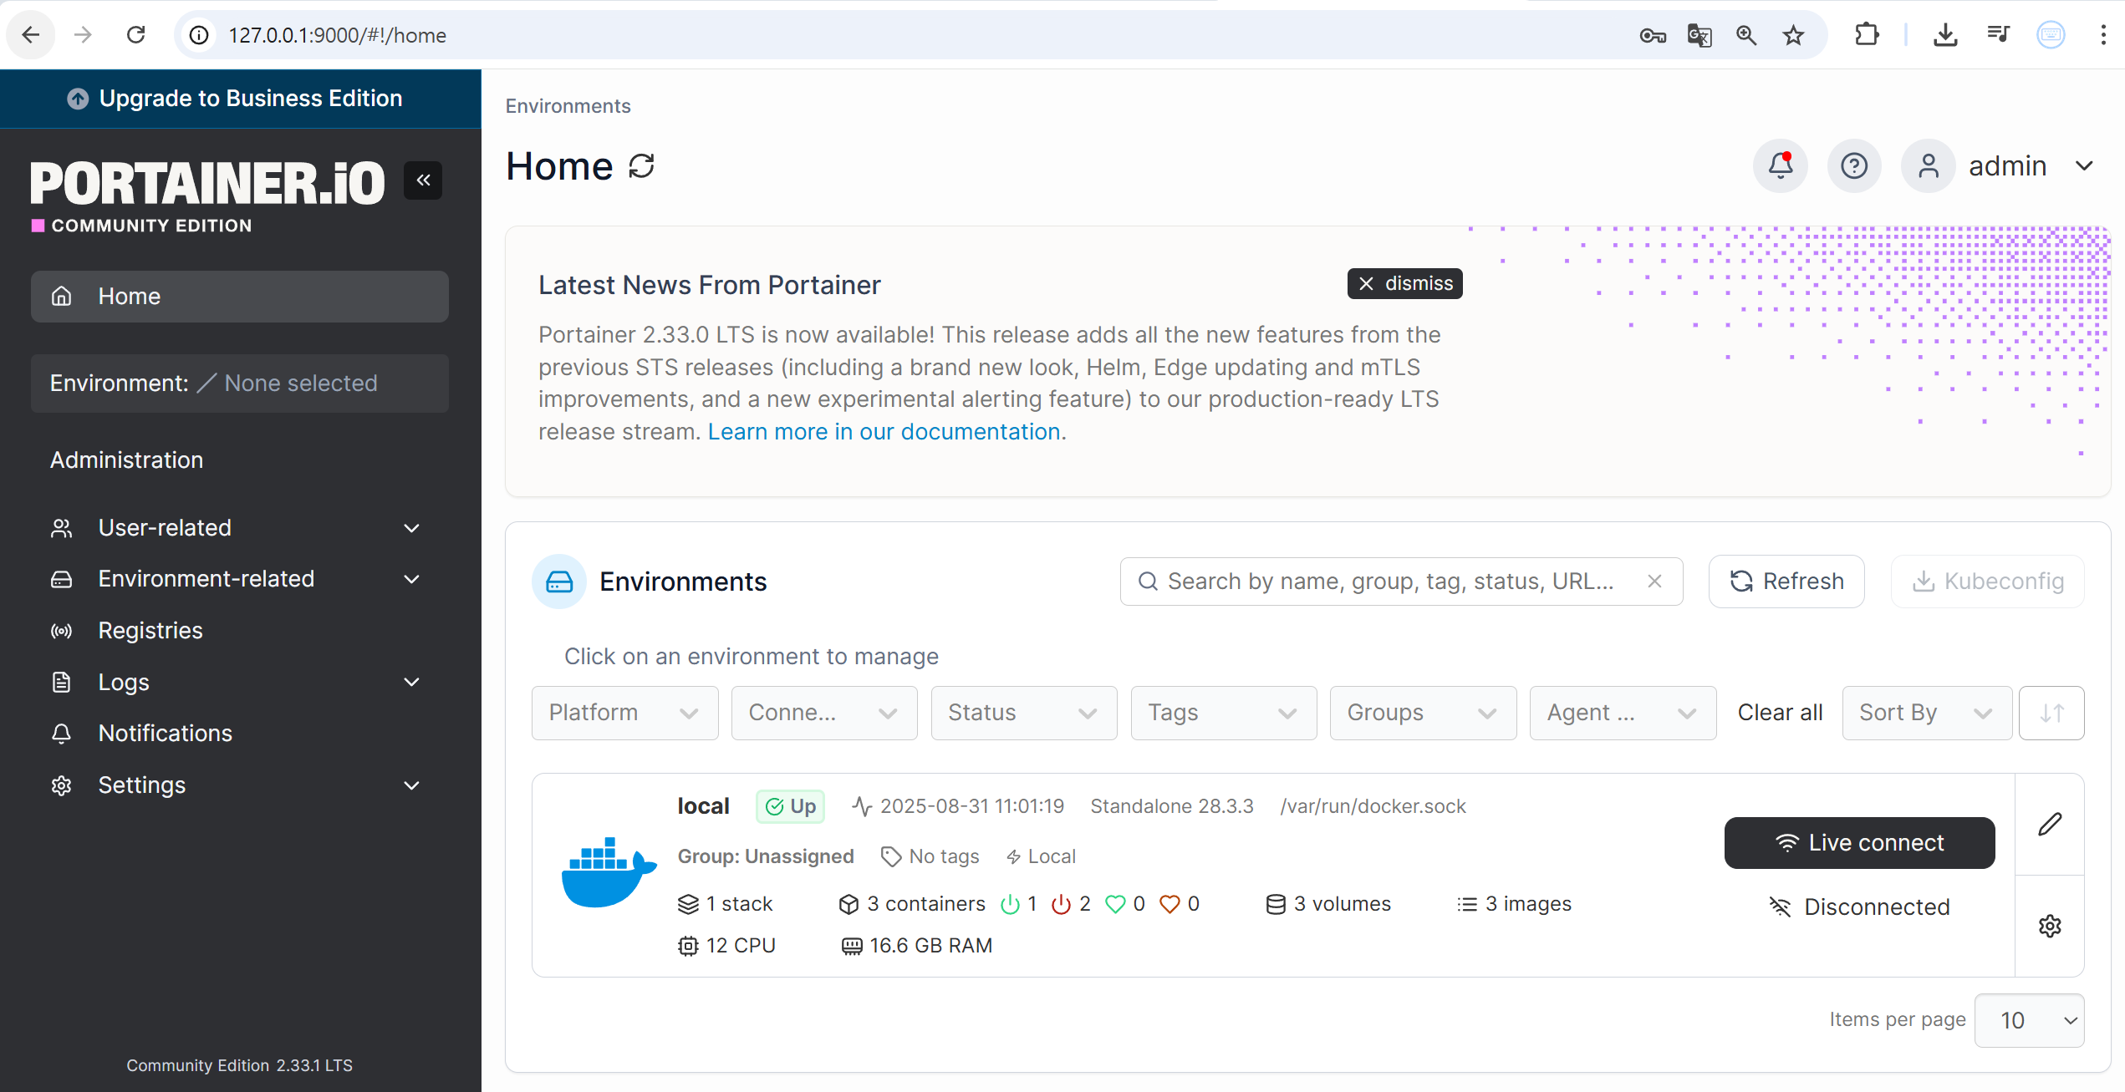
Task: Dismiss the Latest News banner
Action: point(1405,284)
